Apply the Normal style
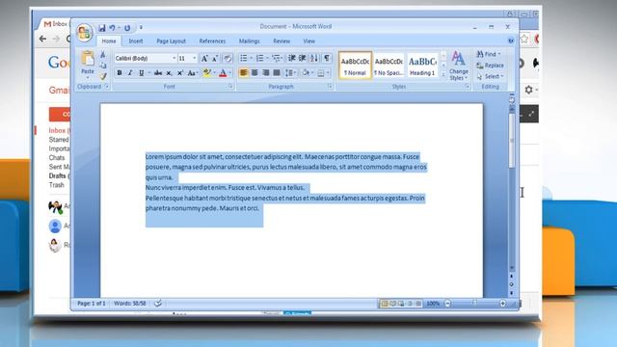 355,66
